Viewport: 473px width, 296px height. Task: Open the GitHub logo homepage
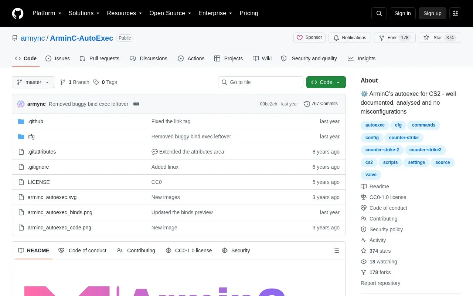pos(18,13)
